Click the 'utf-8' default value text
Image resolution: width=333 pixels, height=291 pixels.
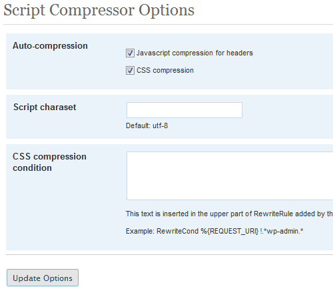(x=160, y=125)
